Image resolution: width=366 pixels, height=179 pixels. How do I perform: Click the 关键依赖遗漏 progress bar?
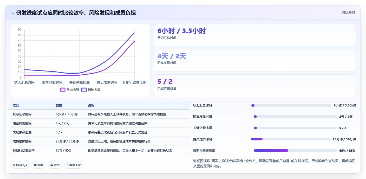(x=295, y=128)
